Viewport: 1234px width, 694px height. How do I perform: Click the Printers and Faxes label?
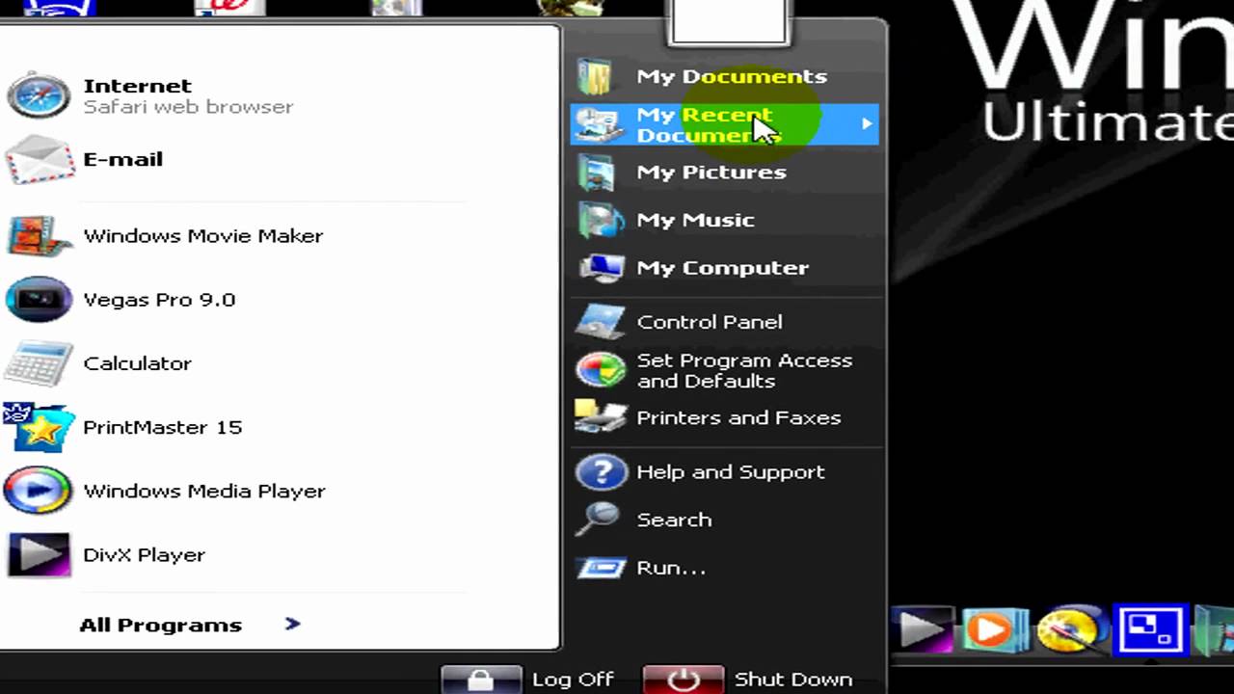[x=738, y=417]
